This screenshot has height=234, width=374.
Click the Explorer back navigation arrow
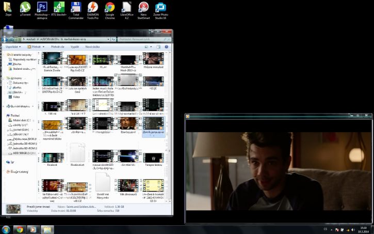5,39
